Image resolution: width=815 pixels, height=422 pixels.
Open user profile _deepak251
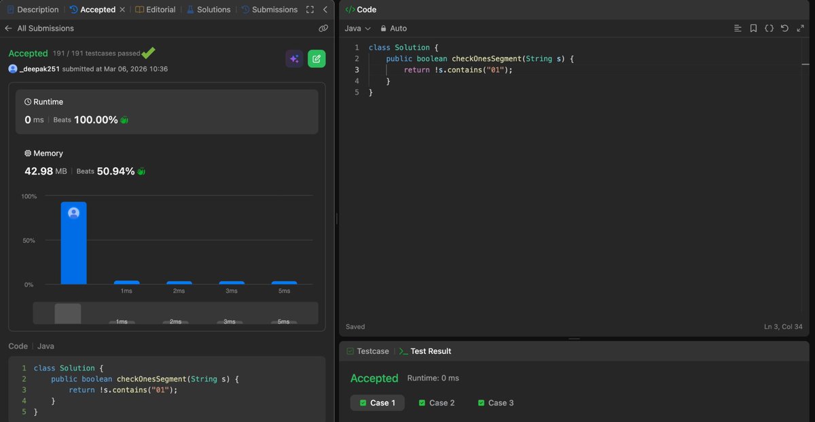[40, 69]
